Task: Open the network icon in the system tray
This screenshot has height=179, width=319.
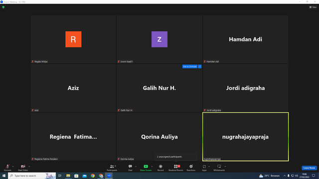Action: click(x=293, y=176)
